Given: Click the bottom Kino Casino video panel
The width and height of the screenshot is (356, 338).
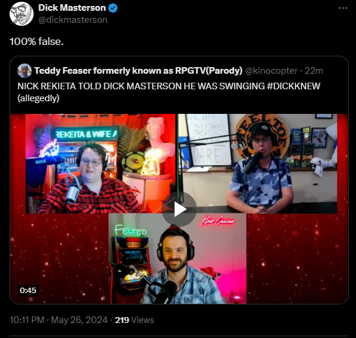Looking at the screenshot, I should click(x=177, y=258).
